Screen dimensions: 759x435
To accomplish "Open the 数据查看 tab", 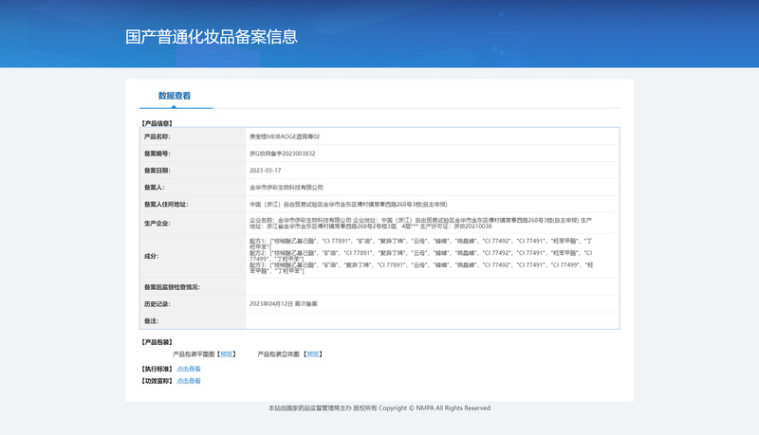I will point(175,96).
